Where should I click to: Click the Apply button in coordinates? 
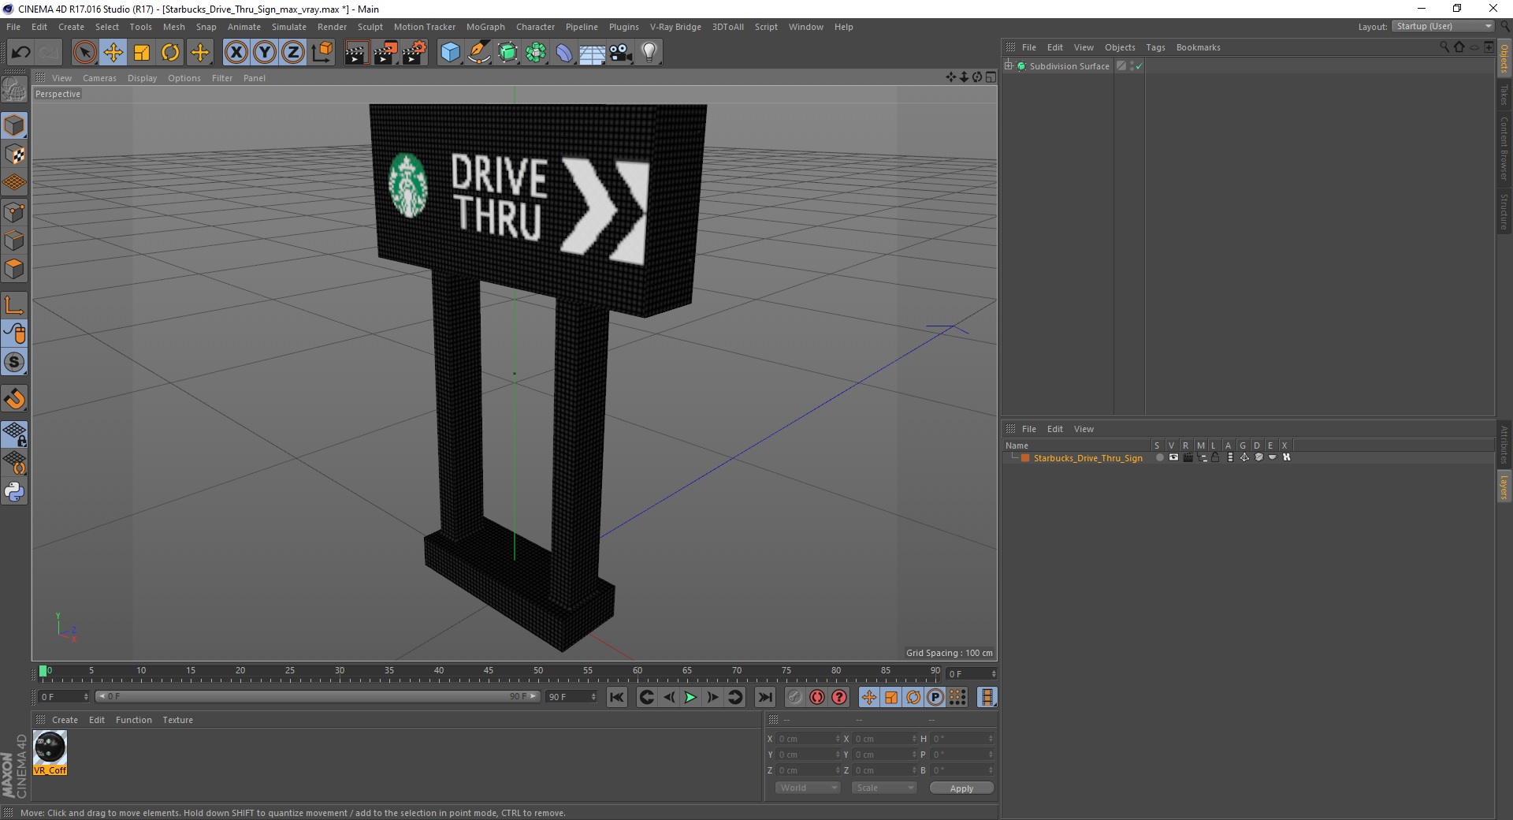coord(961,788)
